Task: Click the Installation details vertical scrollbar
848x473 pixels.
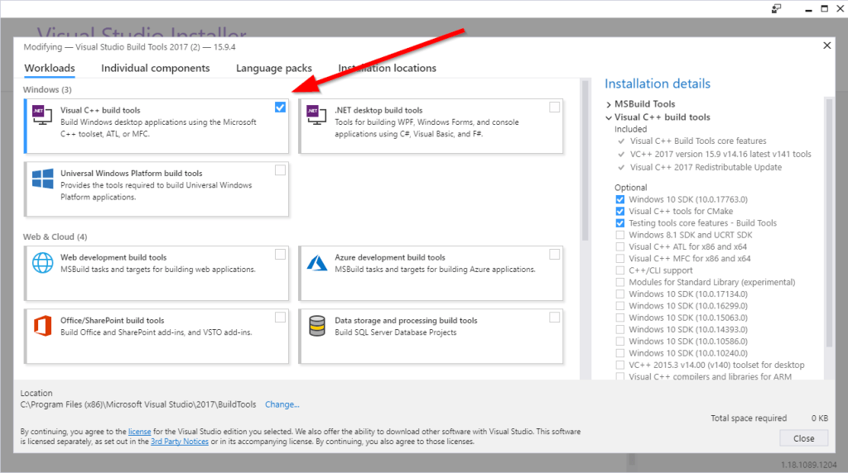Action: click(829, 222)
